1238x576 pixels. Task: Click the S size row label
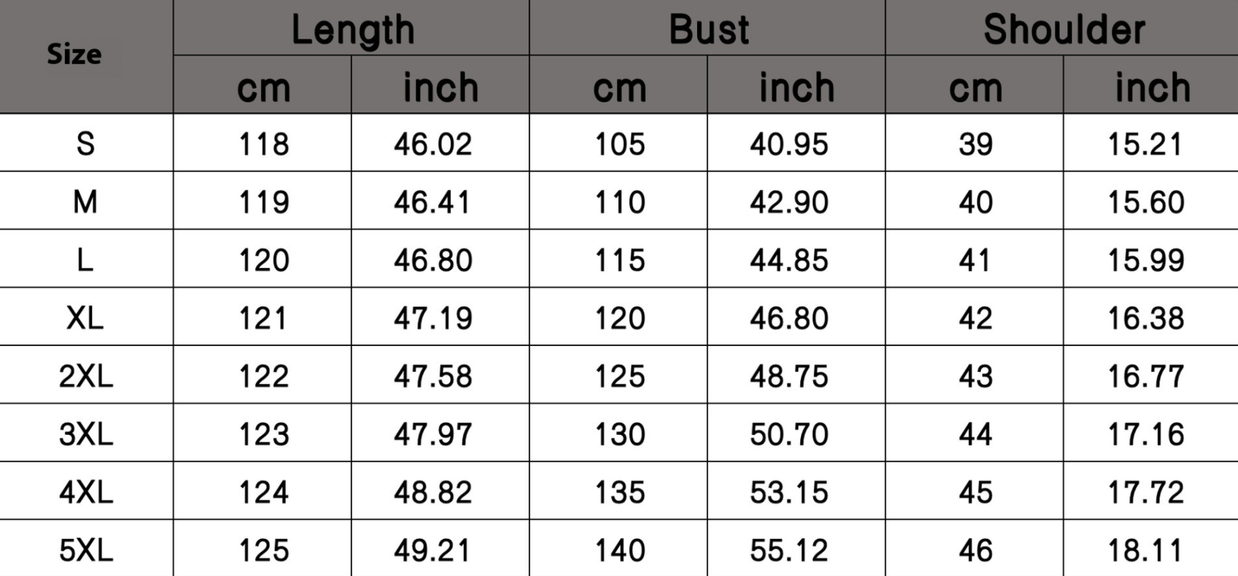pyautogui.click(x=85, y=144)
